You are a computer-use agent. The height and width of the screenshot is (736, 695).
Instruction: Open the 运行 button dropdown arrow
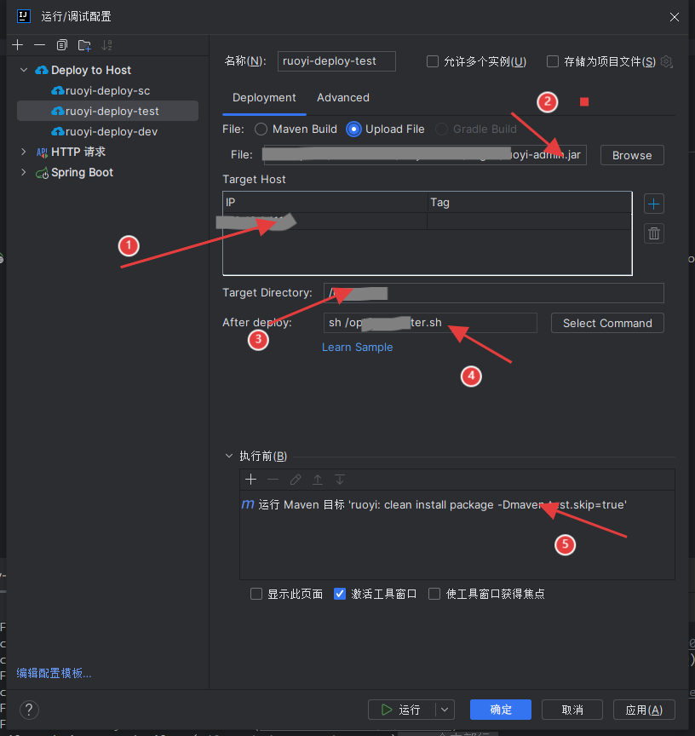[x=445, y=710]
